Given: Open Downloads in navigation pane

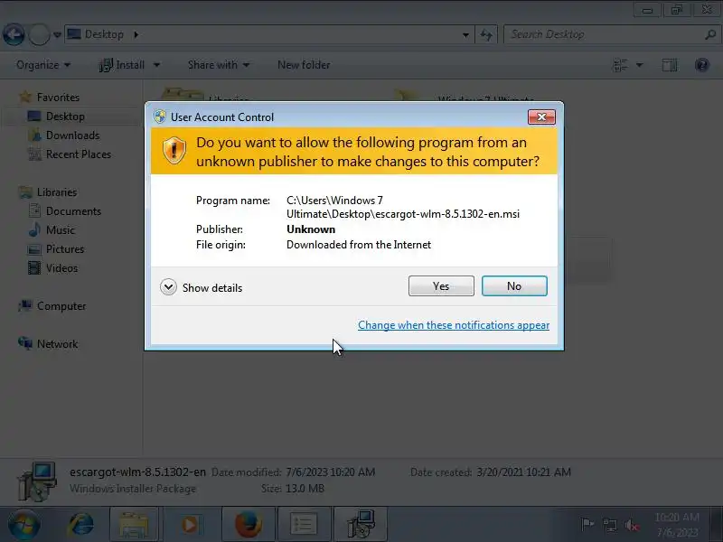Looking at the screenshot, I should point(73,135).
